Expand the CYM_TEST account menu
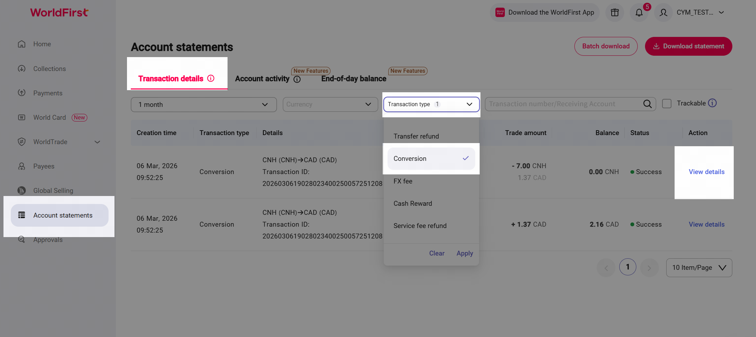Viewport: 756px width, 337px height. 722,13
